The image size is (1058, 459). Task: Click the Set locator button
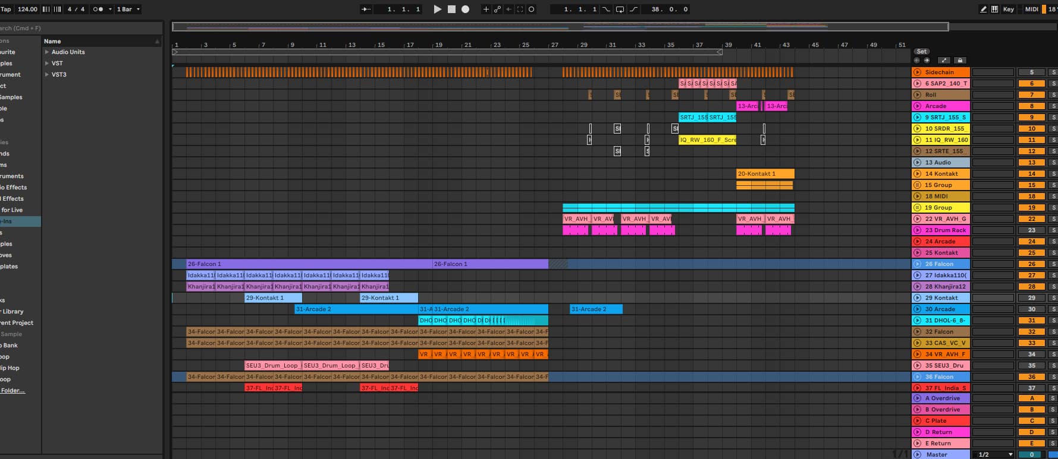(x=922, y=52)
